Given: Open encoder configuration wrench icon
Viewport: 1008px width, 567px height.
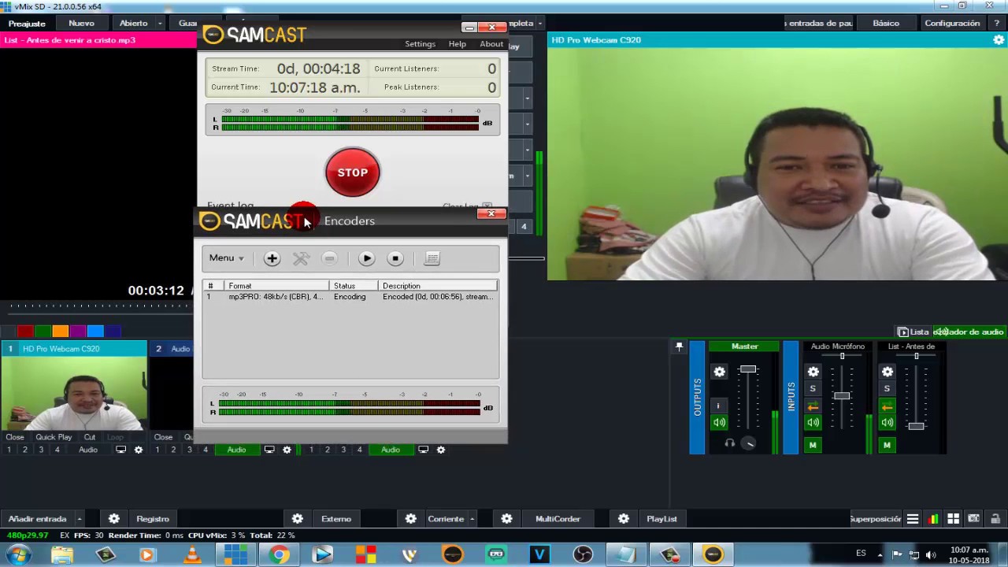Looking at the screenshot, I should (301, 258).
